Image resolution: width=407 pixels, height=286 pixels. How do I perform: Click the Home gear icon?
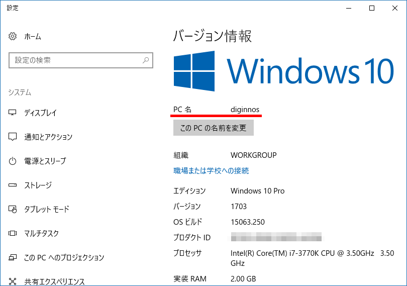pyautogui.click(x=13, y=36)
